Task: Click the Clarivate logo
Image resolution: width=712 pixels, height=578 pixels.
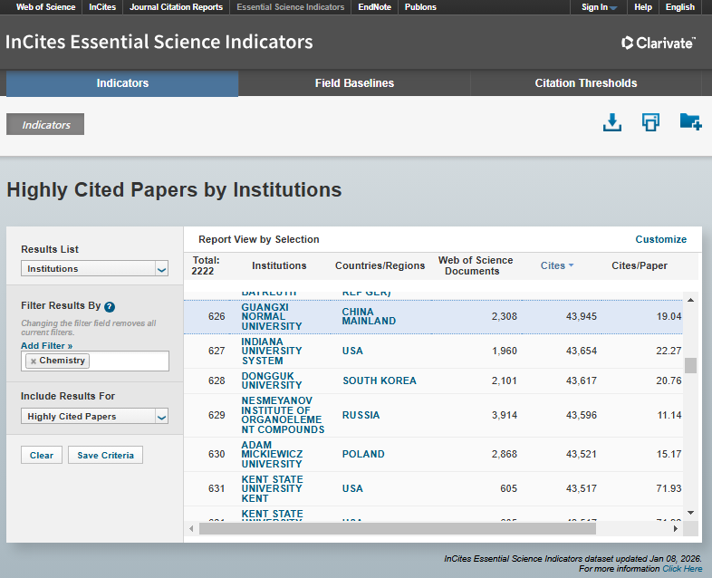Action: 659,43
